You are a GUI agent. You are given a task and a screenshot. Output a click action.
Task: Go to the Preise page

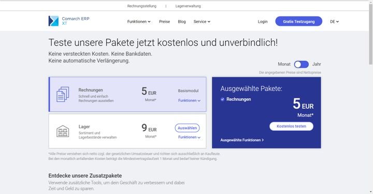164,22
